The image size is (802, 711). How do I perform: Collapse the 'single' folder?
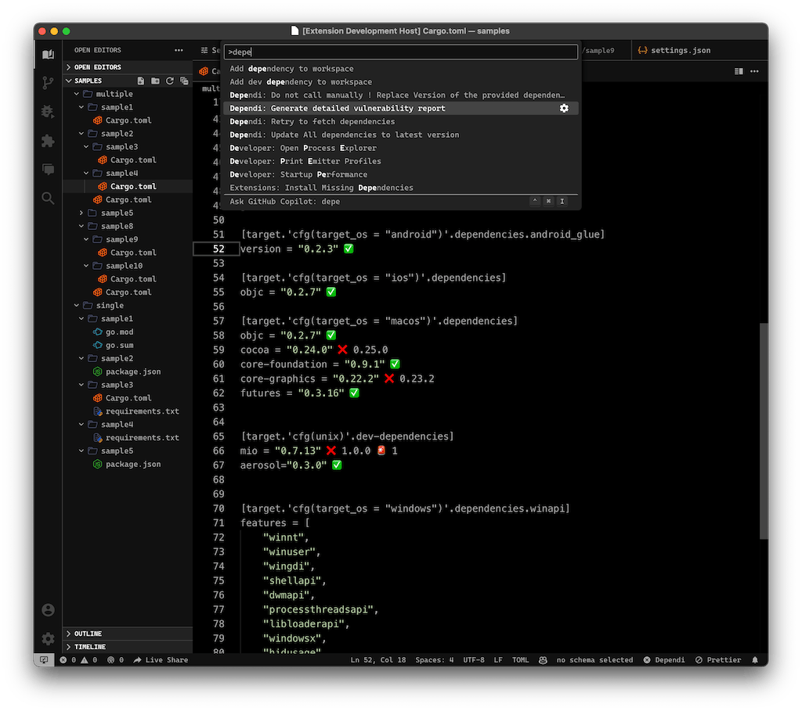tap(128, 306)
